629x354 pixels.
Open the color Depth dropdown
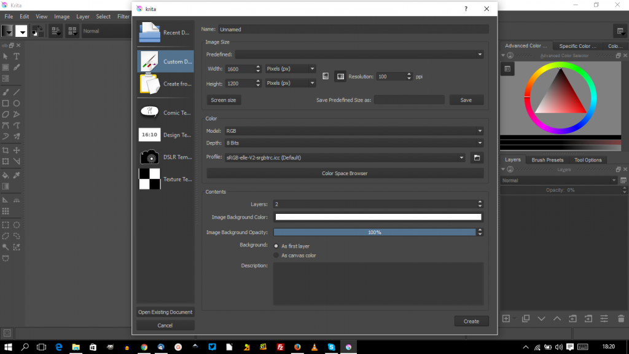tap(354, 143)
